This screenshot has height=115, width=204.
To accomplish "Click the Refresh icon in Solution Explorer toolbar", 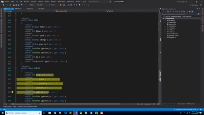I will click(x=179, y=11).
